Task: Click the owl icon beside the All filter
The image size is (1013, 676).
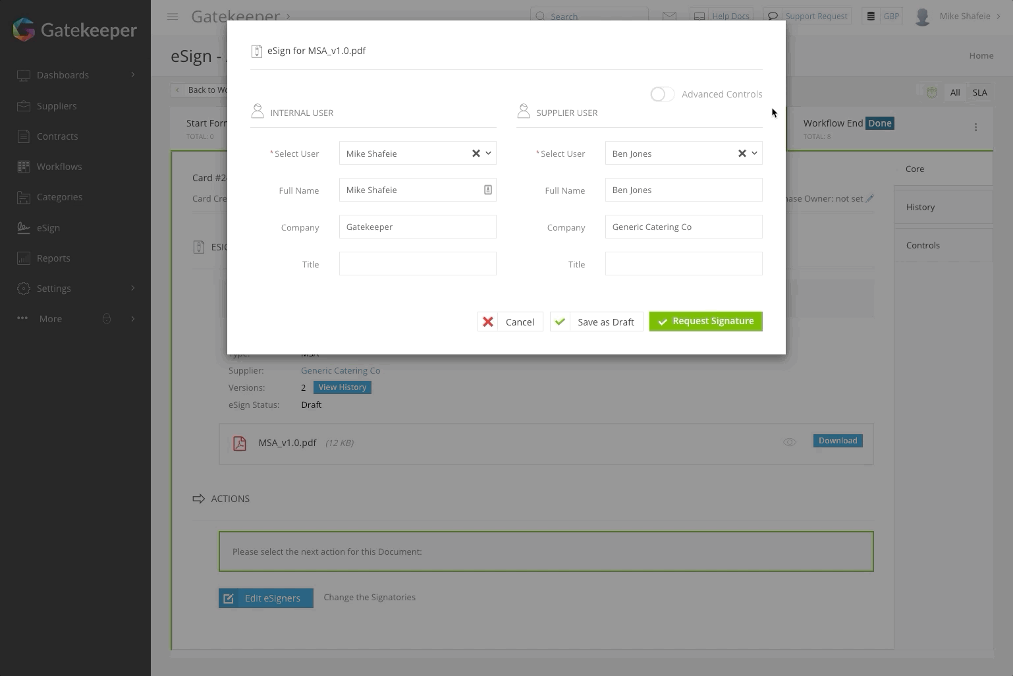Action: pos(931,93)
